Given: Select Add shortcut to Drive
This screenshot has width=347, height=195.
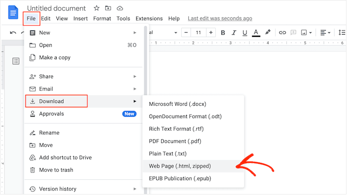Looking at the screenshot, I should (83, 157).
